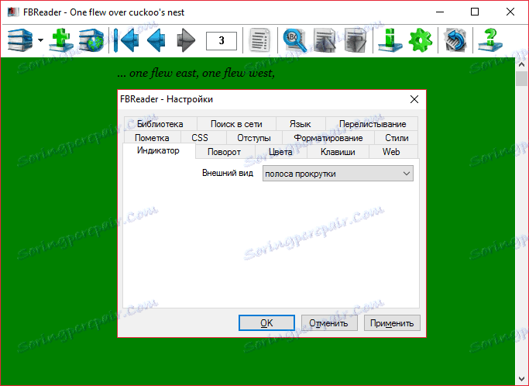Click the Отменить button

329,323
